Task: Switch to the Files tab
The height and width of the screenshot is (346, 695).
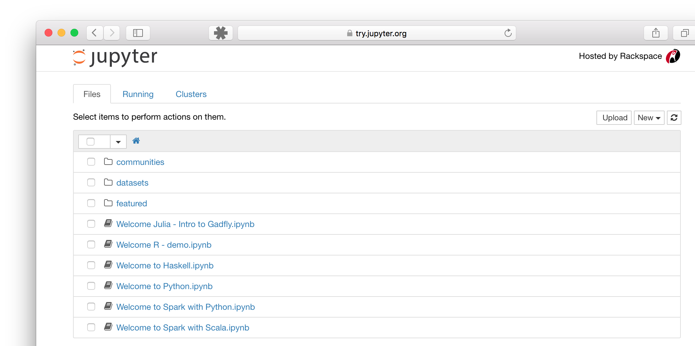Action: (x=92, y=94)
